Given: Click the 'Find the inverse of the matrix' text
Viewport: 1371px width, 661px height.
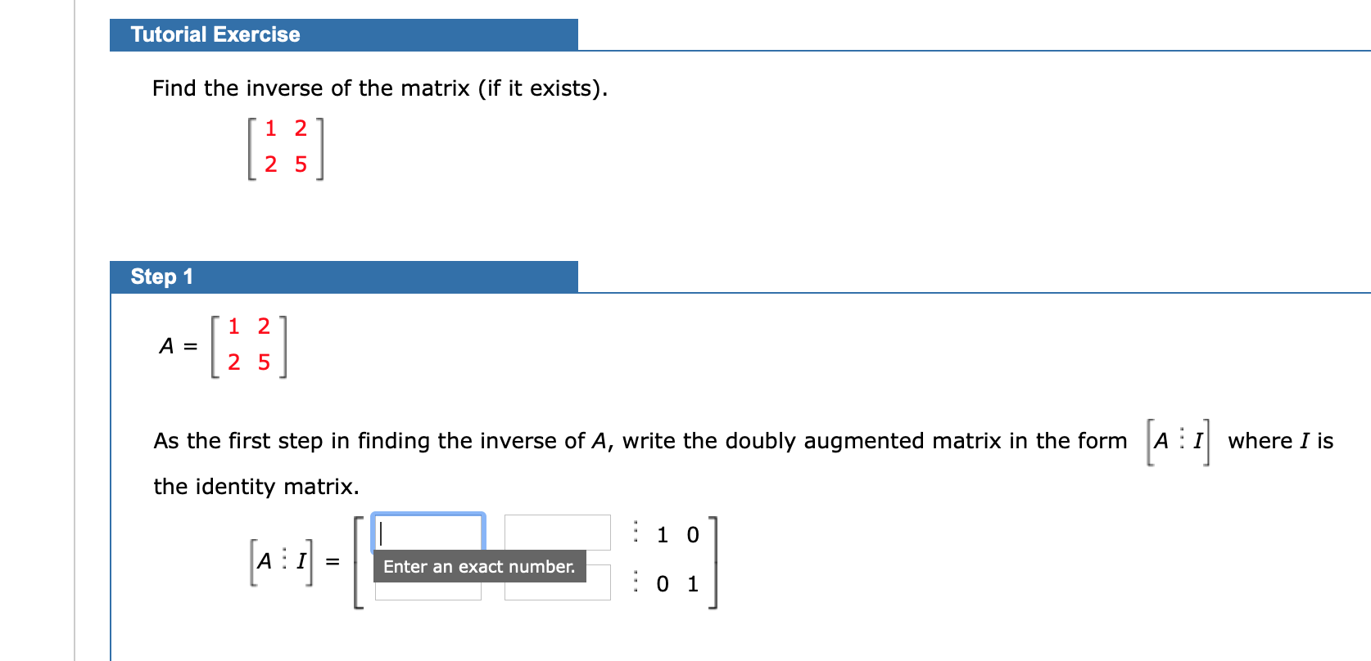Looking at the screenshot, I should (378, 88).
